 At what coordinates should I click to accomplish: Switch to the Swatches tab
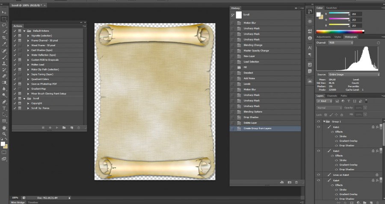332,8
